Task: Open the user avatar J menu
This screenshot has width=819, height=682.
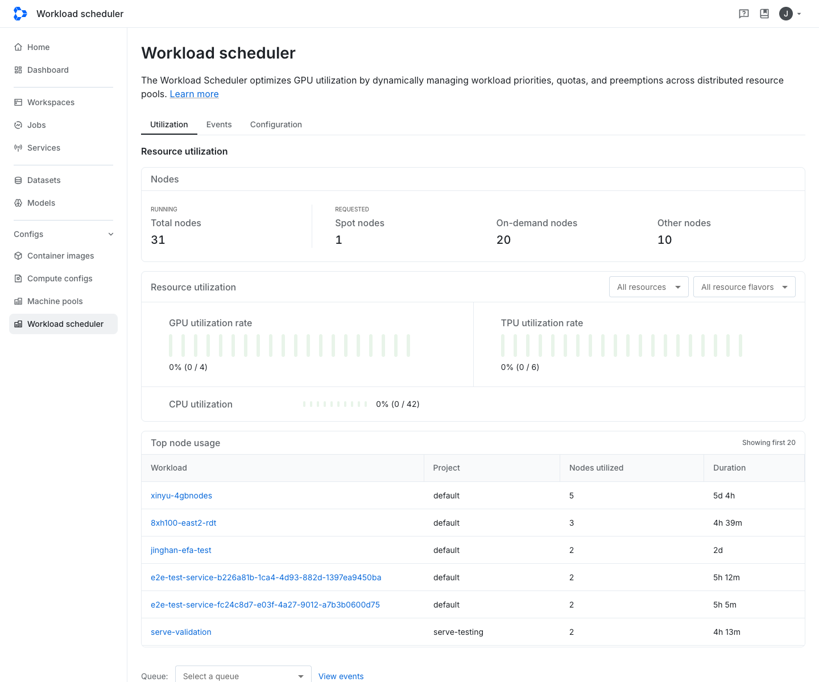Action: (786, 14)
